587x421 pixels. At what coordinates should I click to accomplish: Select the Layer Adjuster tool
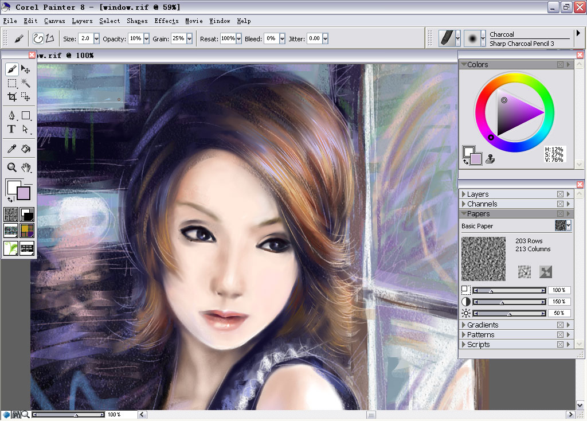pos(25,69)
